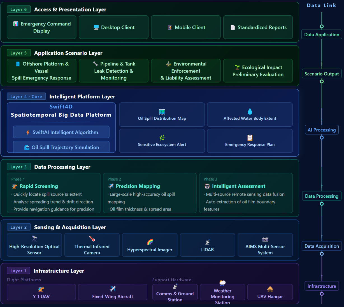Select the Layer 6 badge
Viewport: 344px width, 307px height.
coord(18,10)
